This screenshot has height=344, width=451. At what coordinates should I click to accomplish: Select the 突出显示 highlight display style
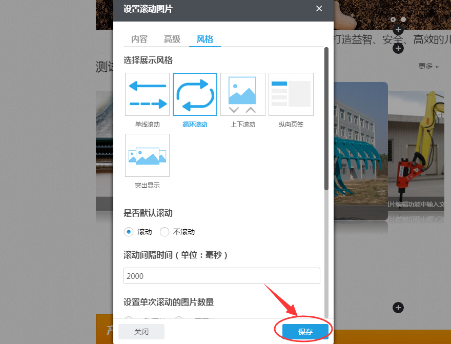tap(147, 155)
